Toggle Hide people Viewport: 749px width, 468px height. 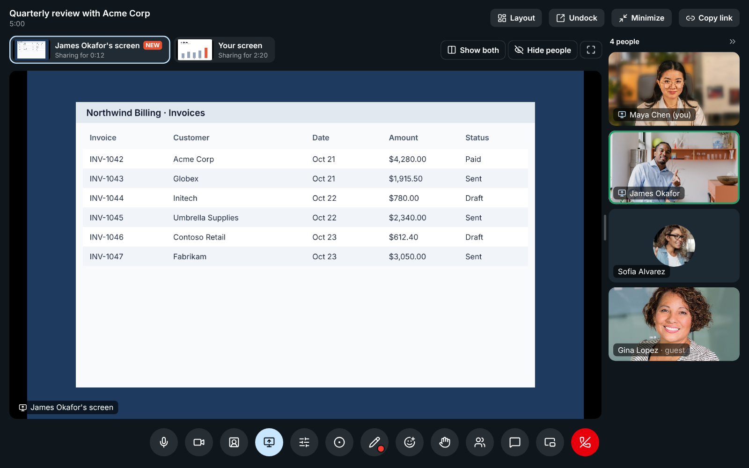[543, 50]
